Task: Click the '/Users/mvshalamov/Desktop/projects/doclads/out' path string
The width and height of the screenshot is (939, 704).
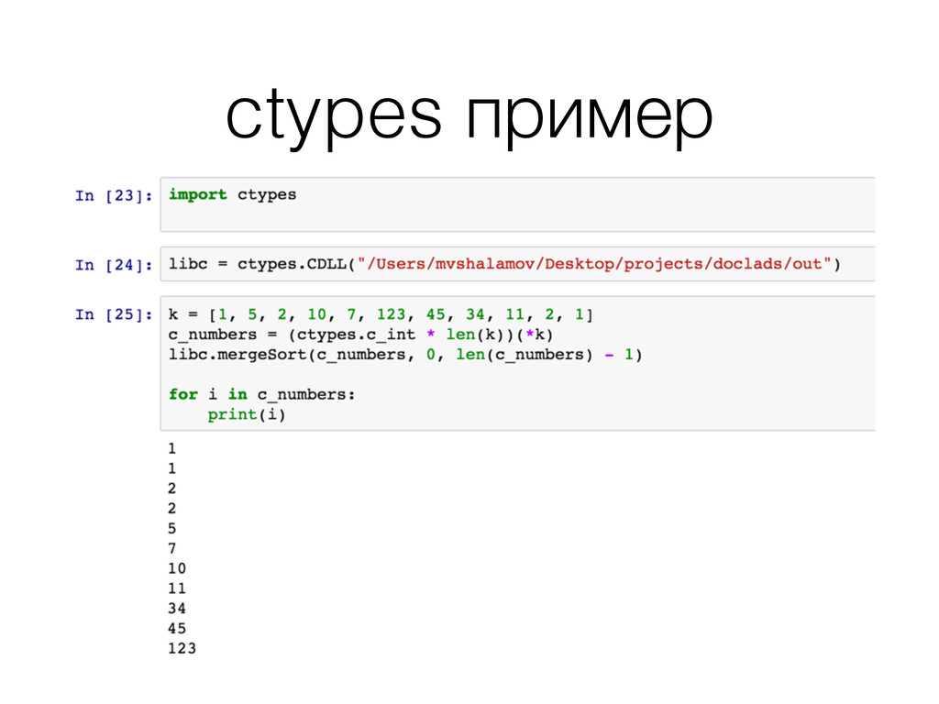Action: coord(594,264)
